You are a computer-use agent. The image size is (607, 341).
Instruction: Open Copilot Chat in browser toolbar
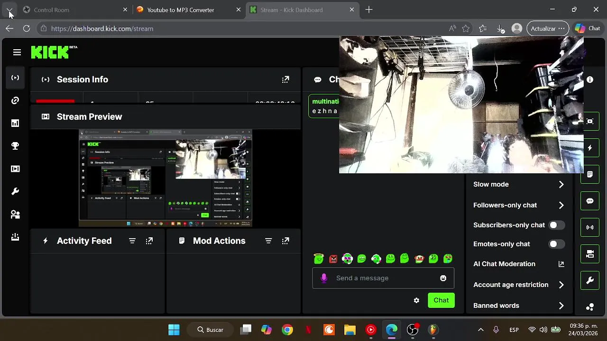click(588, 29)
